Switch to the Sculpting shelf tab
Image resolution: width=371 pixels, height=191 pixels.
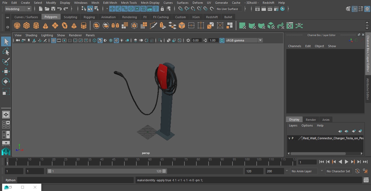pyautogui.click(x=70, y=17)
